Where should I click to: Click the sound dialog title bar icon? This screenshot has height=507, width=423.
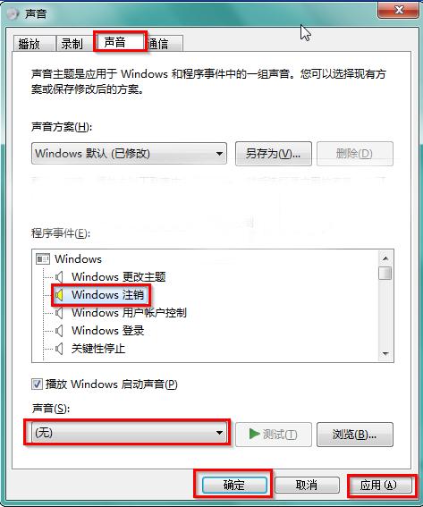(x=13, y=13)
